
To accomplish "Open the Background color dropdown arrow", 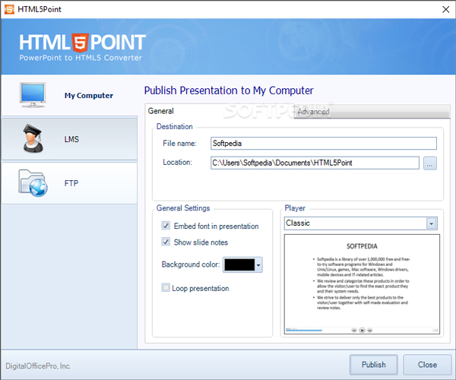I will tap(258, 264).
